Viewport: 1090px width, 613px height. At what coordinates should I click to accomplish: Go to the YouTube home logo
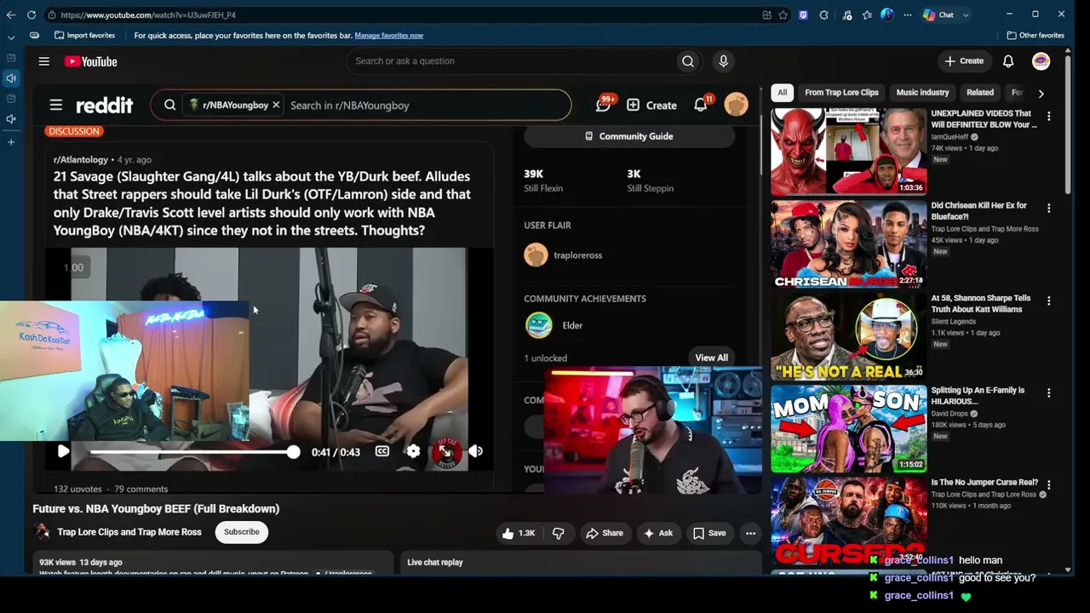pos(90,61)
